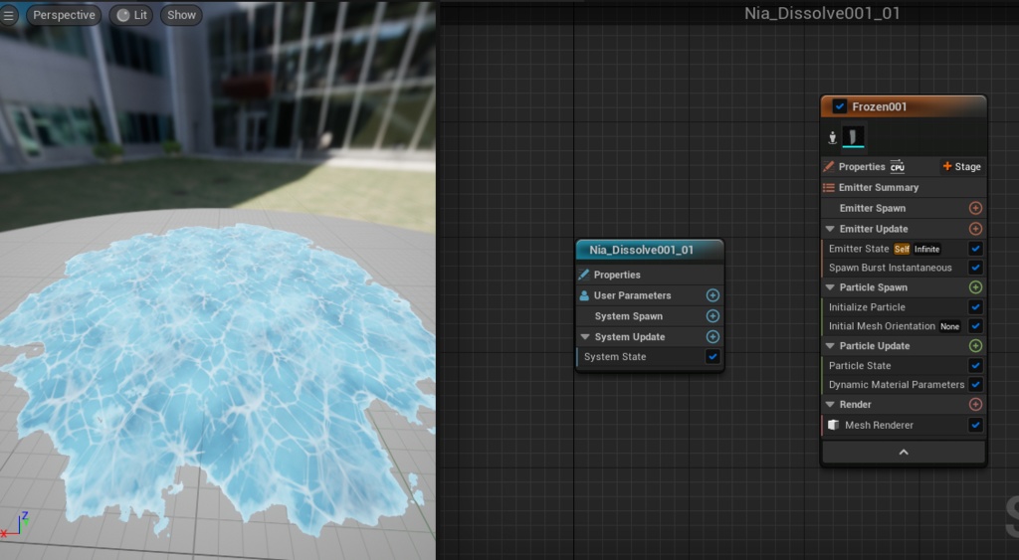1019x560 pixels.
Task: Click the CPU sim target icon
Action: [898, 167]
